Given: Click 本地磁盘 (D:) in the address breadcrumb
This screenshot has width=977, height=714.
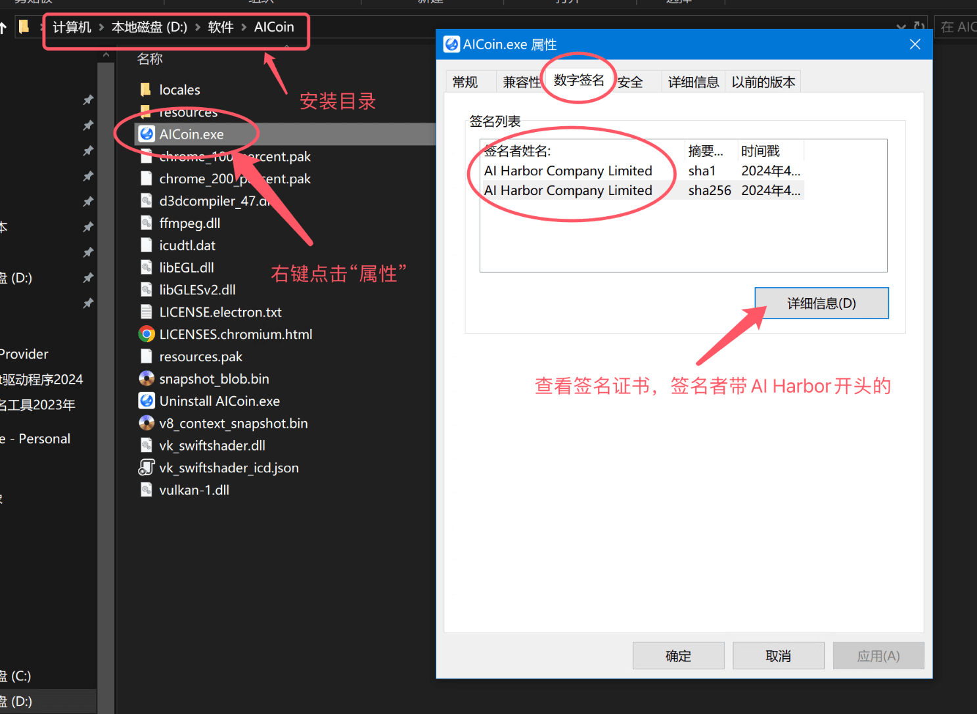Looking at the screenshot, I should pyautogui.click(x=149, y=27).
